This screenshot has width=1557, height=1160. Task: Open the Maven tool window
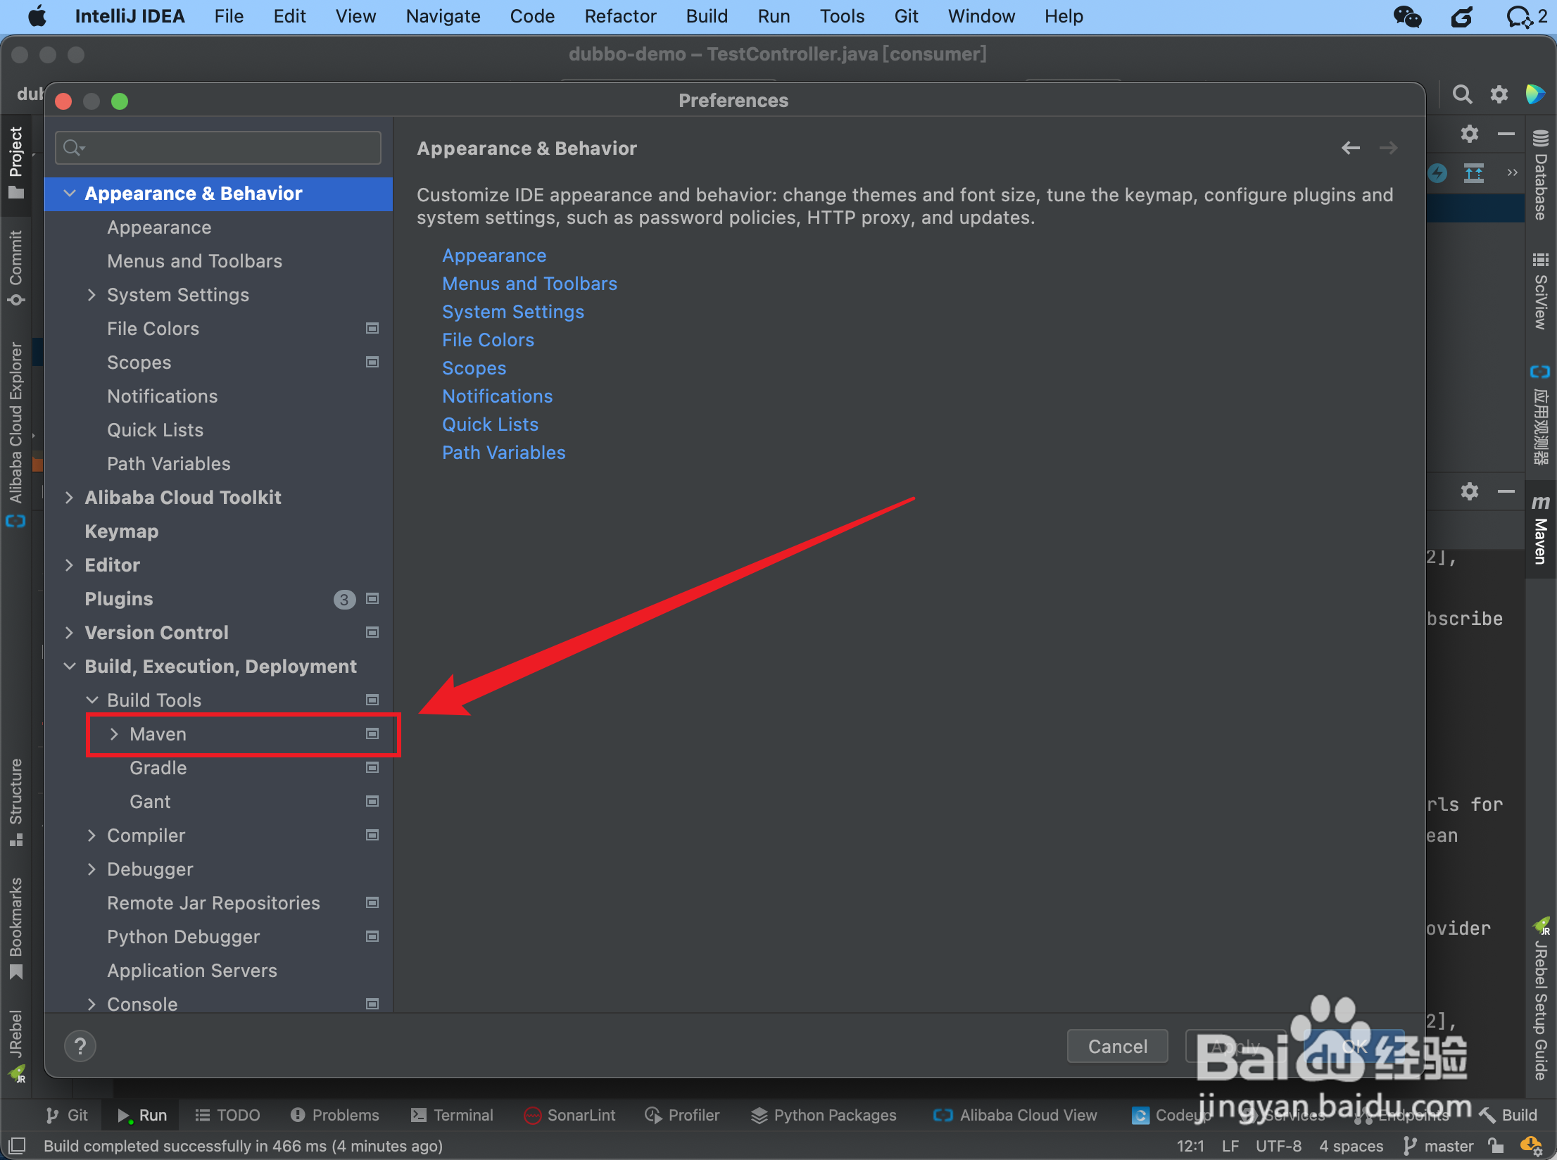click(x=1541, y=529)
